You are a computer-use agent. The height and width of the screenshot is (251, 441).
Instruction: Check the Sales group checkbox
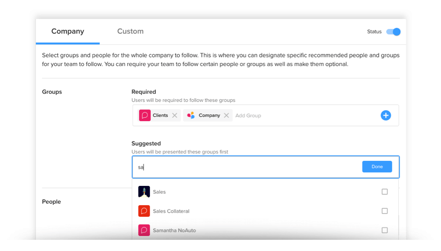(384, 192)
